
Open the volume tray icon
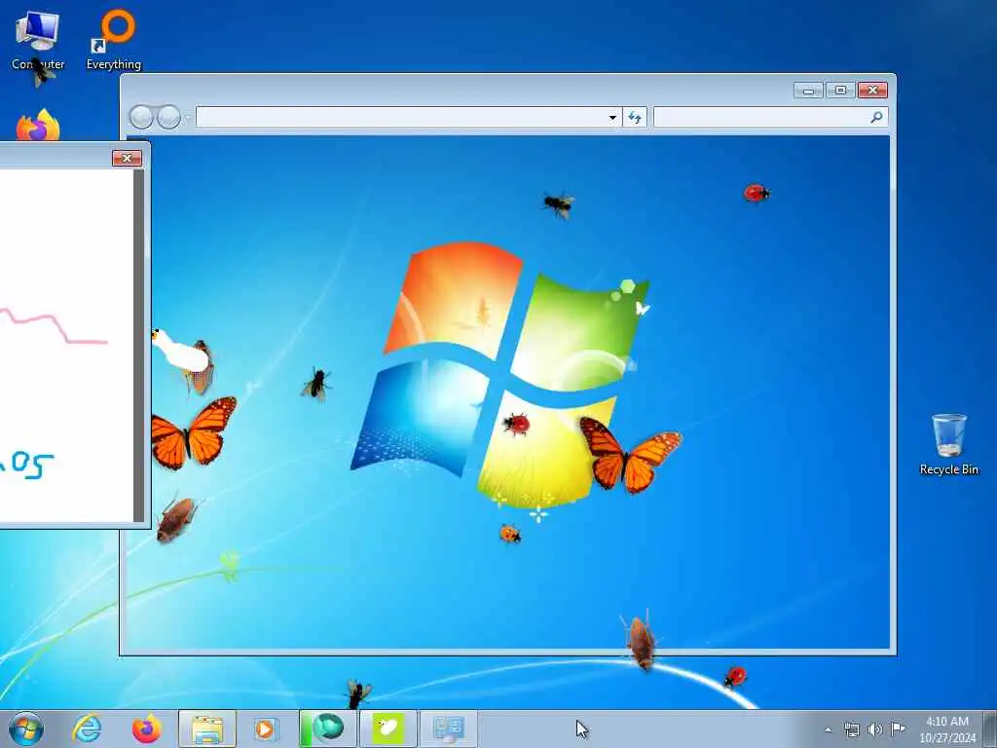pos(875,729)
